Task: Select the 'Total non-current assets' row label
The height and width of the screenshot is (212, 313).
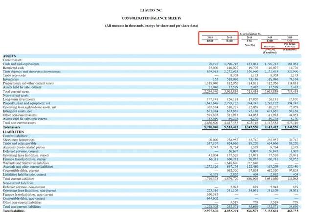Action: point(20,123)
